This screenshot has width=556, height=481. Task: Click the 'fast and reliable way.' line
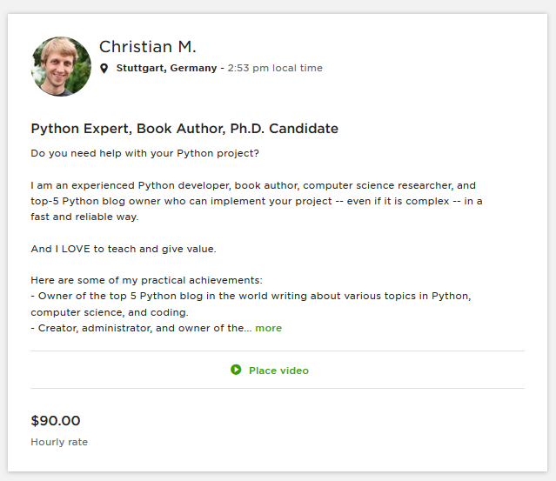[84, 217]
